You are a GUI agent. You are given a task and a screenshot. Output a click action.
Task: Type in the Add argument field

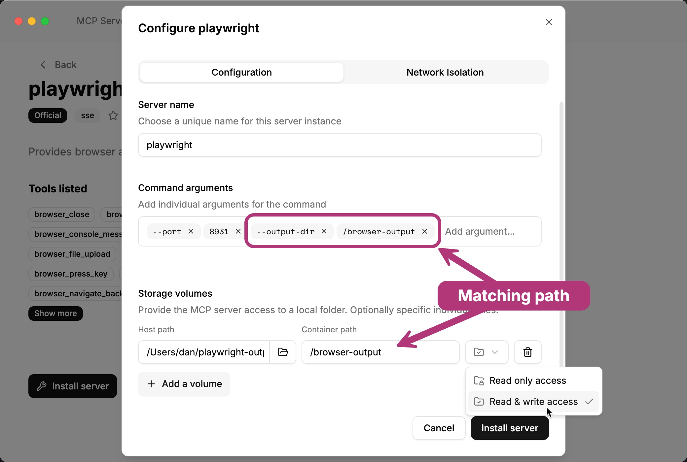[480, 231]
